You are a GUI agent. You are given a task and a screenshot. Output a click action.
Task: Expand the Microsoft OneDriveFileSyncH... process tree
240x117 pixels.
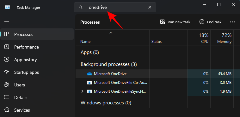(x=82, y=91)
